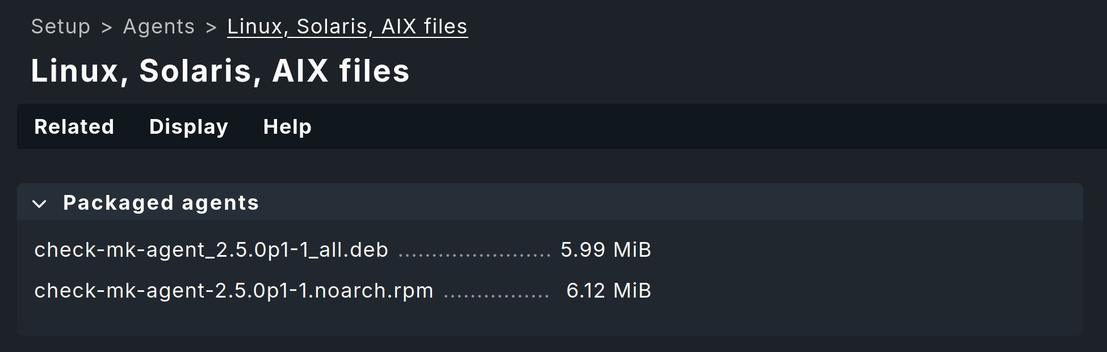Download the check-mk-agent-2.5.0p1-1.noarch.rpm package
This screenshot has height=352, width=1107.
(x=233, y=290)
